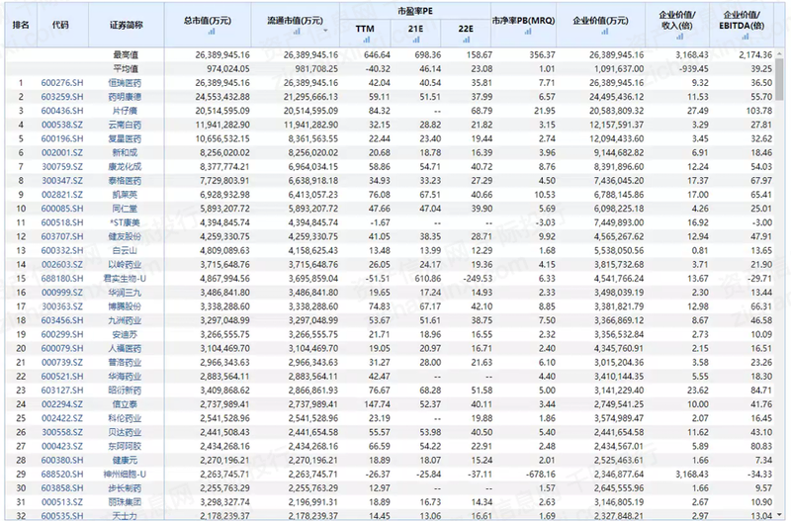Click 君实生物-U 21E PE value 610.86
This screenshot has height=521, width=791.
point(428,279)
